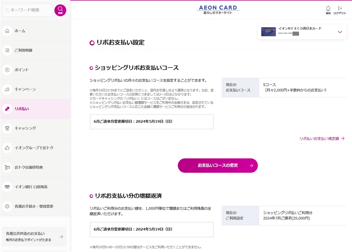Click the リボ払い coins icon
The width and height of the screenshot is (352, 252).
[x=7, y=109]
